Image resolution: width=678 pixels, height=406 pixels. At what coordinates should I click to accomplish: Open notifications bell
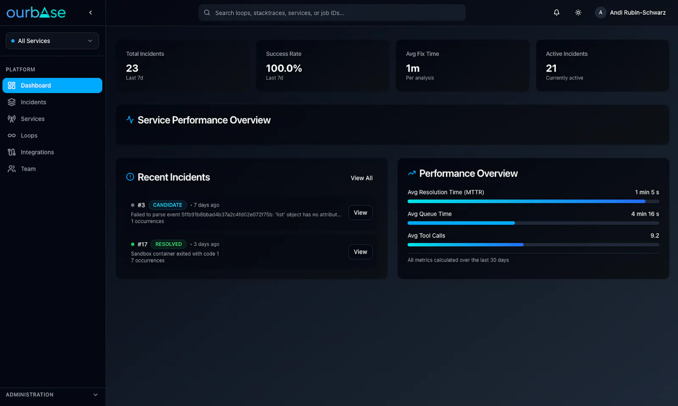[x=556, y=13]
